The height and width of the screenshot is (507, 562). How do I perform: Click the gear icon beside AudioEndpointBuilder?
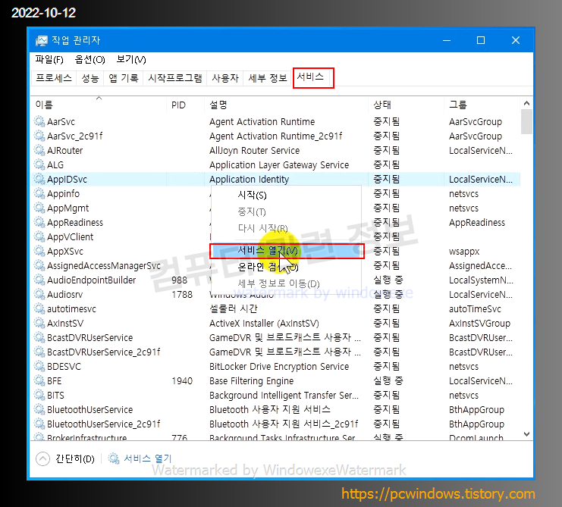pos(39,280)
